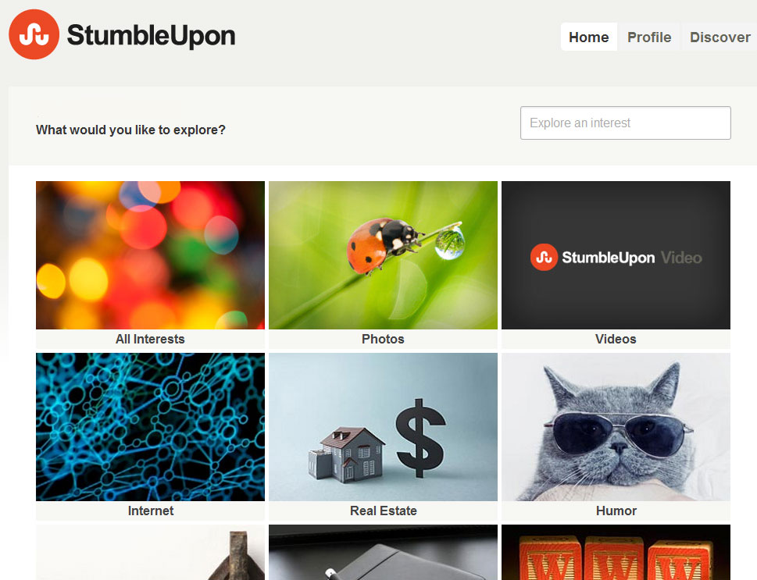Click the Real Estate caption
The width and height of the screenshot is (757, 580).
coord(384,511)
